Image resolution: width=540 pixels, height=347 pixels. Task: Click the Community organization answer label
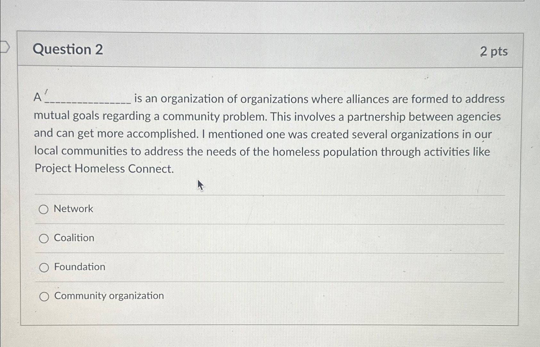pyautogui.click(x=109, y=296)
